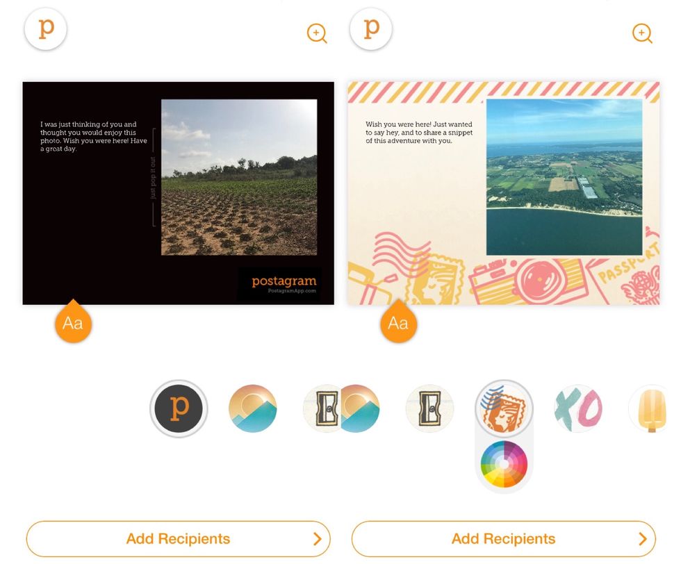Tap the aerial coastline photo on the travel card
The height and width of the screenshot is (564, 681).
564,177
